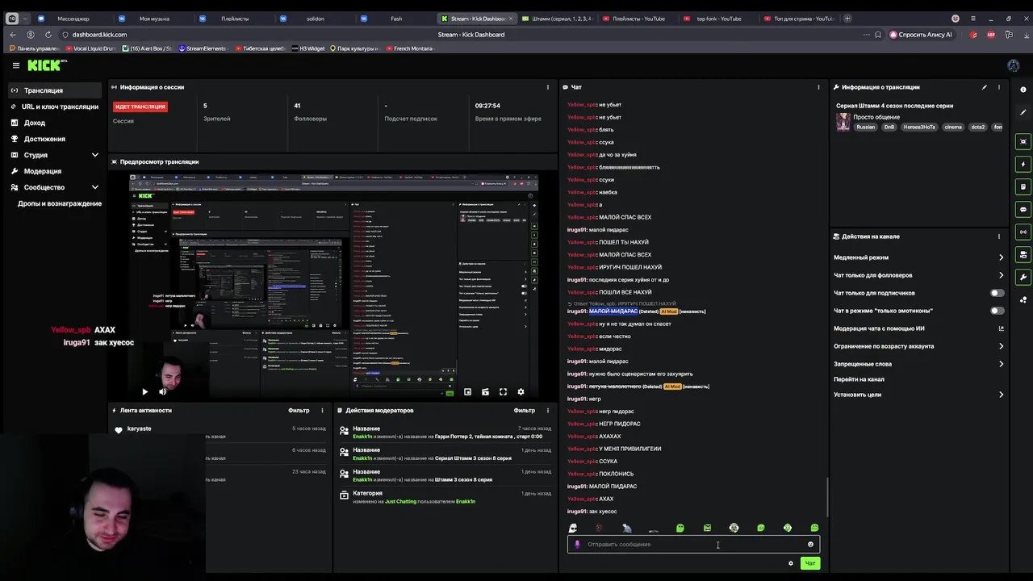The width and height of the screenshot is (1033, 581).
Task: Open the emoji picker in the chat input
Action: tap(810, 544)
